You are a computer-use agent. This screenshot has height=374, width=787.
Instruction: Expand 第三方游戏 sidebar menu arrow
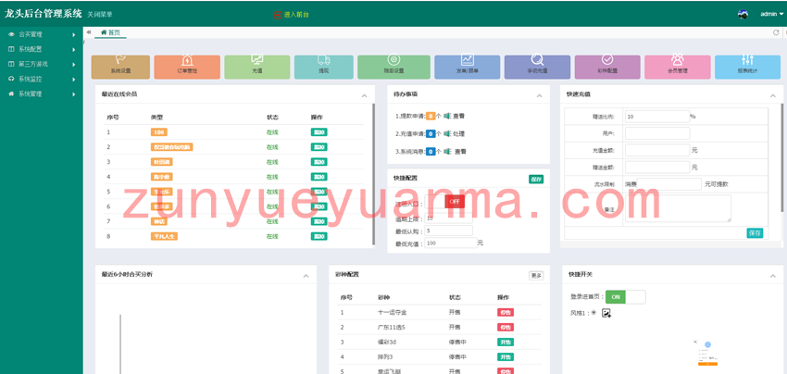point(74,64)
